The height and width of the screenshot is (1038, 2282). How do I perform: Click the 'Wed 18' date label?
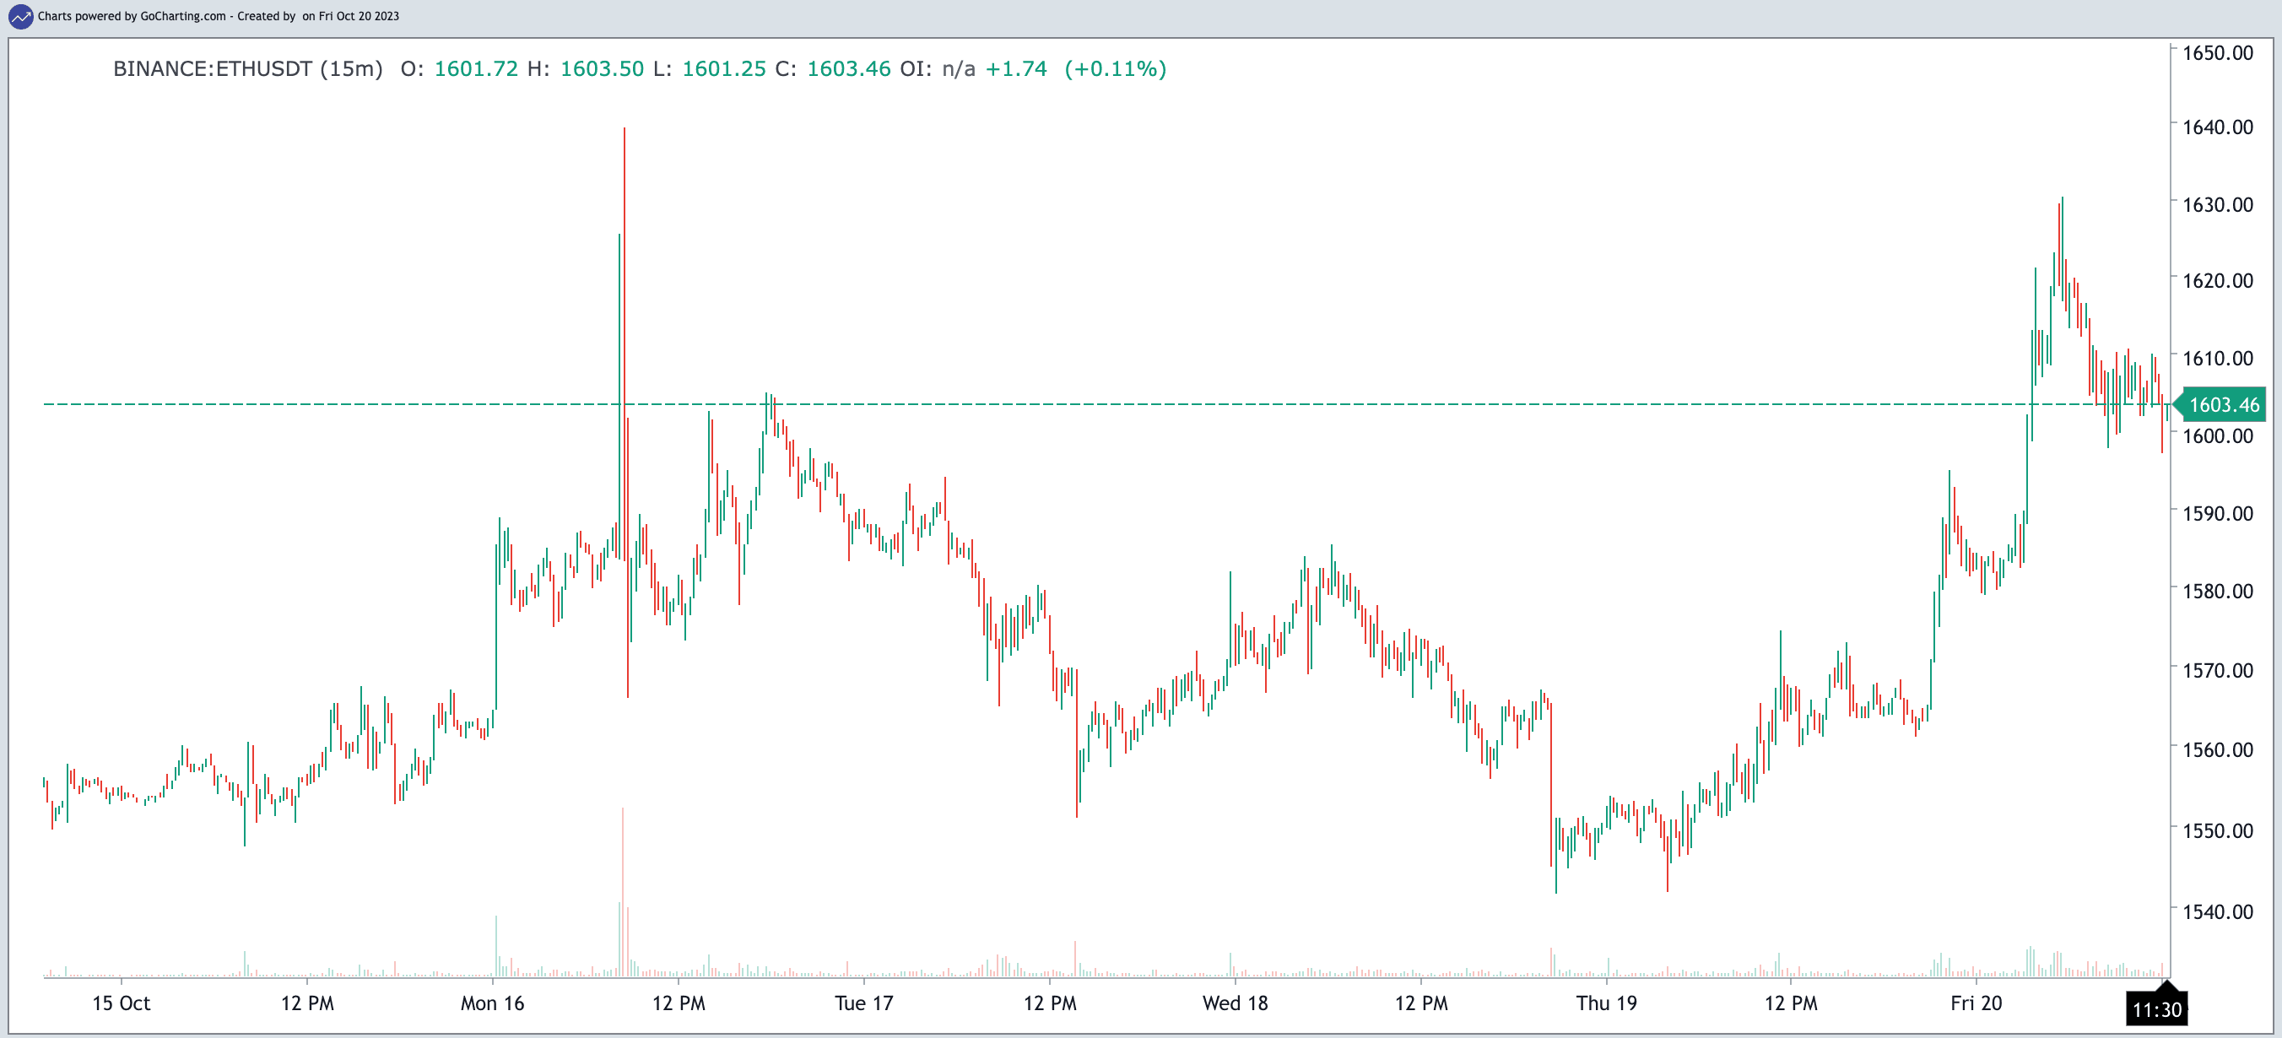point(1234,1003)
